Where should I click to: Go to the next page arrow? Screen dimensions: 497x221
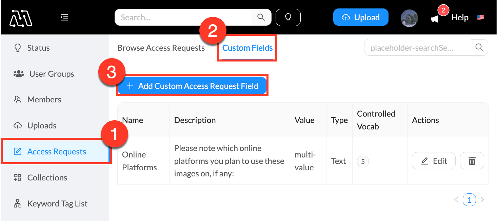[482, 200]
